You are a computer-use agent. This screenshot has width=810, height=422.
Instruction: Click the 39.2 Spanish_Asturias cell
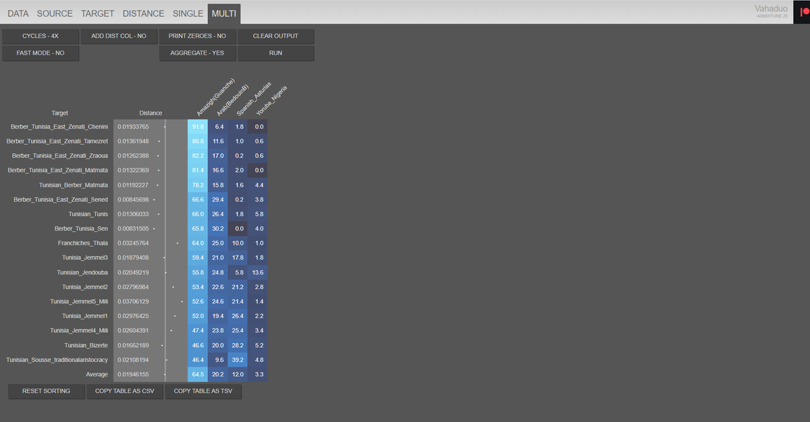point(238,359)
